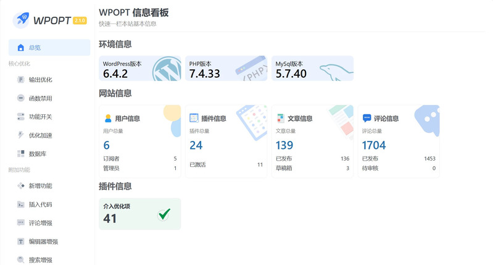
Task: Click the 用户信息 person icon
Action: point(108,118)
